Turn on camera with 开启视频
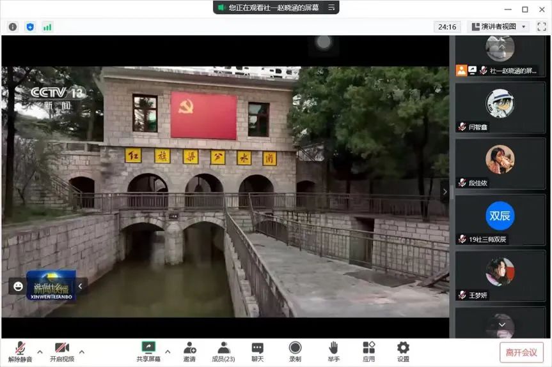This screenshot has height=367, width=552. (61, 351)
